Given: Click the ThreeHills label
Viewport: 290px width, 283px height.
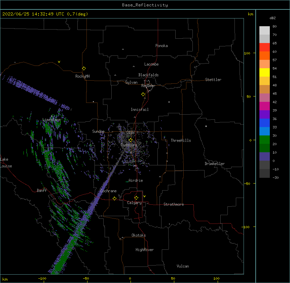Looking at the screenshot, I should point(181,140).
